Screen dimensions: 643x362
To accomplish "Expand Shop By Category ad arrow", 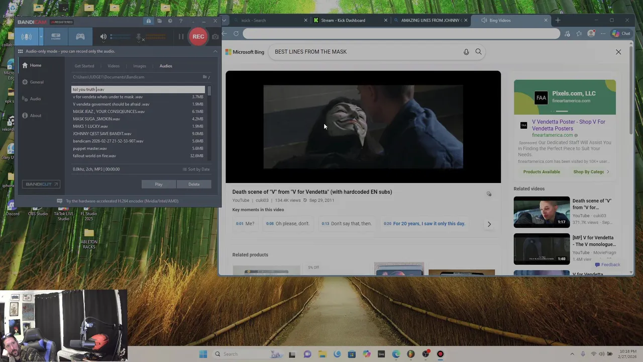I will click(x=608, y=172).
